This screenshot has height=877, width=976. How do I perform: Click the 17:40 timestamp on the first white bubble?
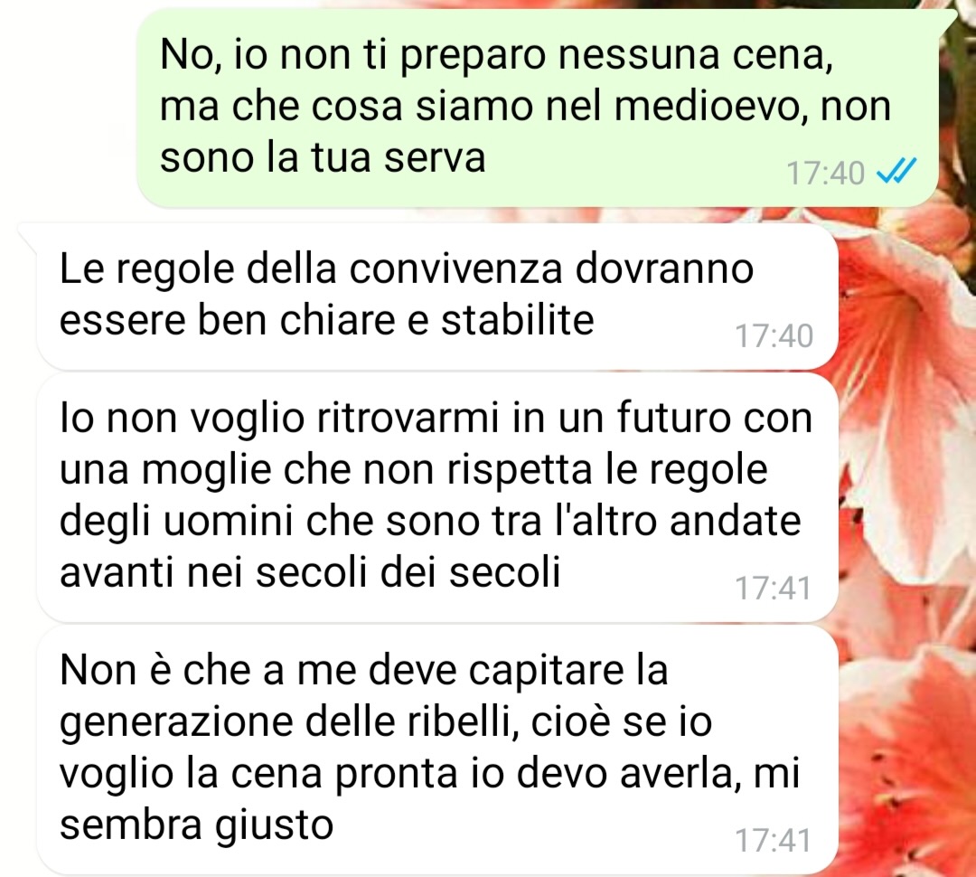point(774,336)
